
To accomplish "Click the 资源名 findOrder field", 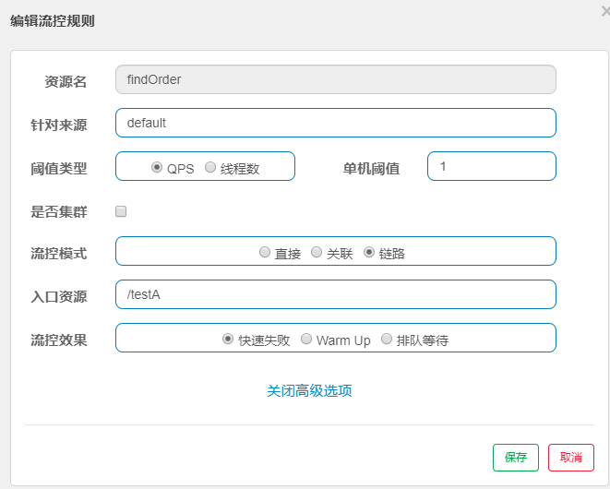I will pyautogui.click(x=335, y=79).
